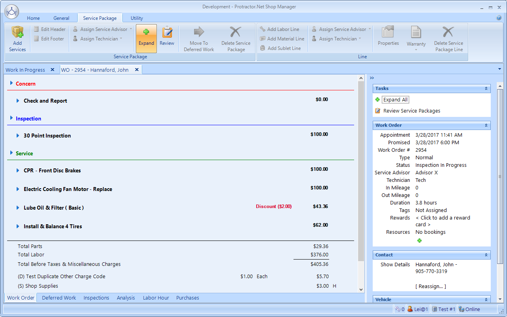Viewport: 507px width, 317px height.
Task: Collapse the side panel with >> arrows
Action: coord(372,78)
